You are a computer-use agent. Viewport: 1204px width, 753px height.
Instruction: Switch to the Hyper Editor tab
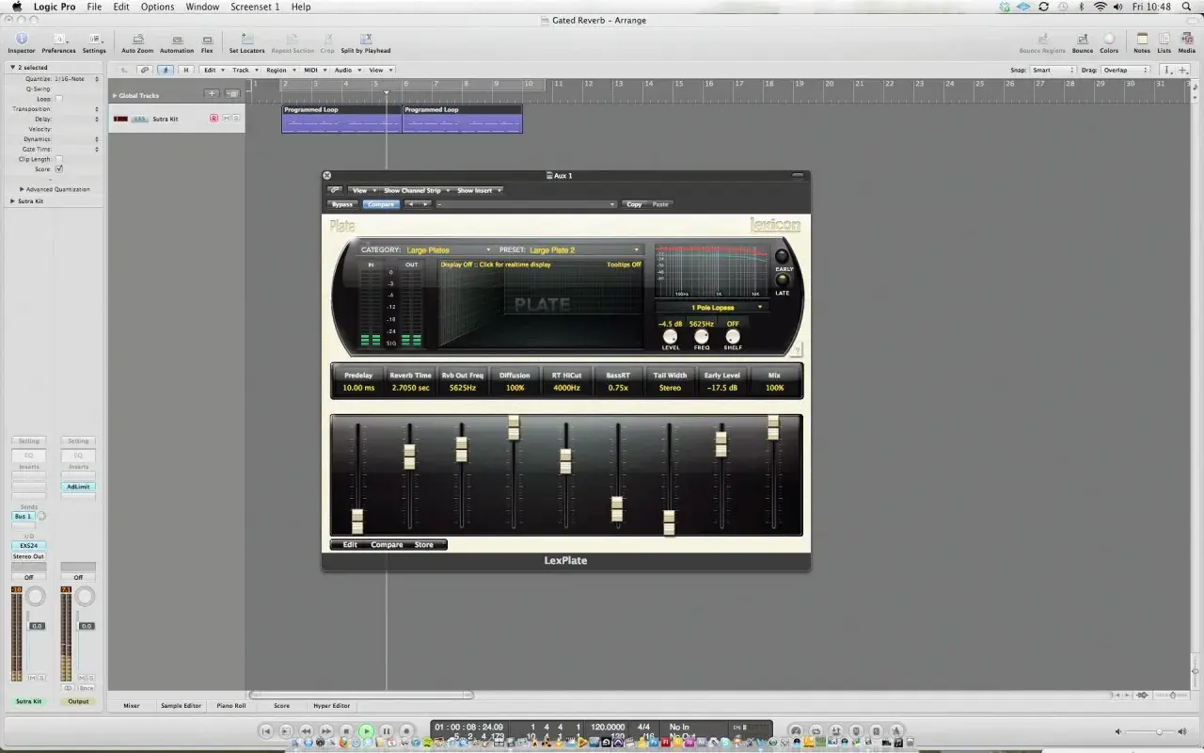point(331,705)
